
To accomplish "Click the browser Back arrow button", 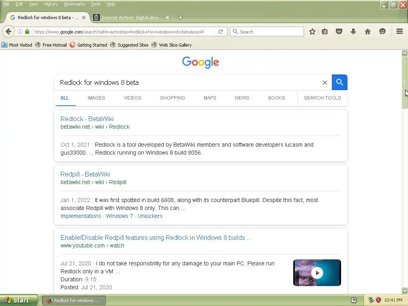I will [x=8, y=32].
